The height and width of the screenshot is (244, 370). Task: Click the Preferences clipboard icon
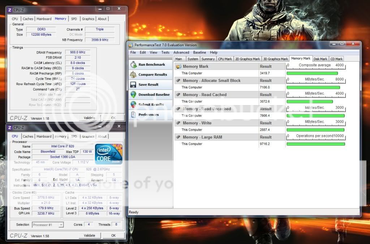(133, 114)
